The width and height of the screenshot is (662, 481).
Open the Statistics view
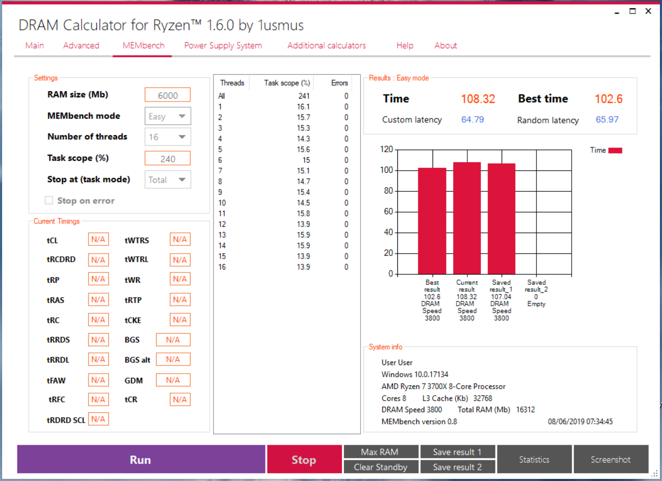(x=534, y=459)
